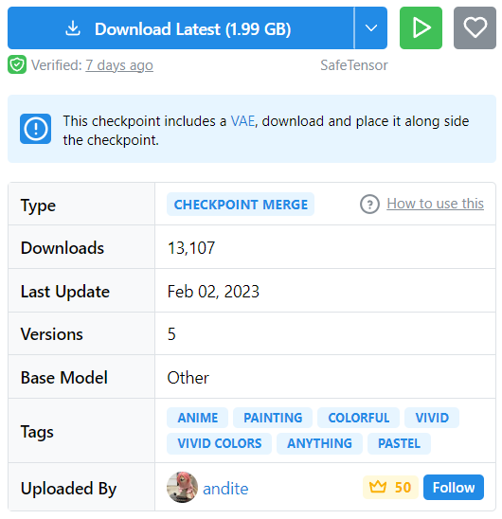Open the 7 days ago verification link
502x519 pixels.
click(119, 65)
